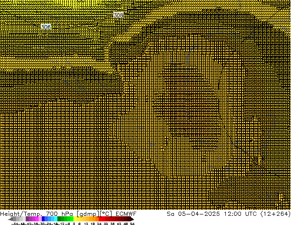Click the cyan legend swatch near -18
The image size is (291, 225).
click(x=56, y=219)
